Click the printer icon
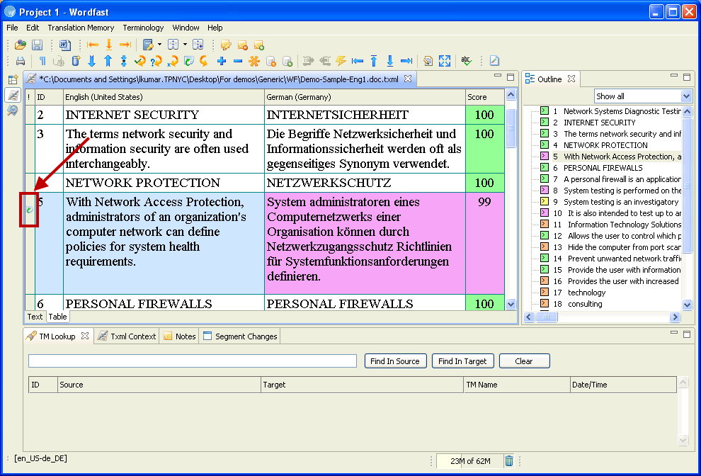 [20, 61]
